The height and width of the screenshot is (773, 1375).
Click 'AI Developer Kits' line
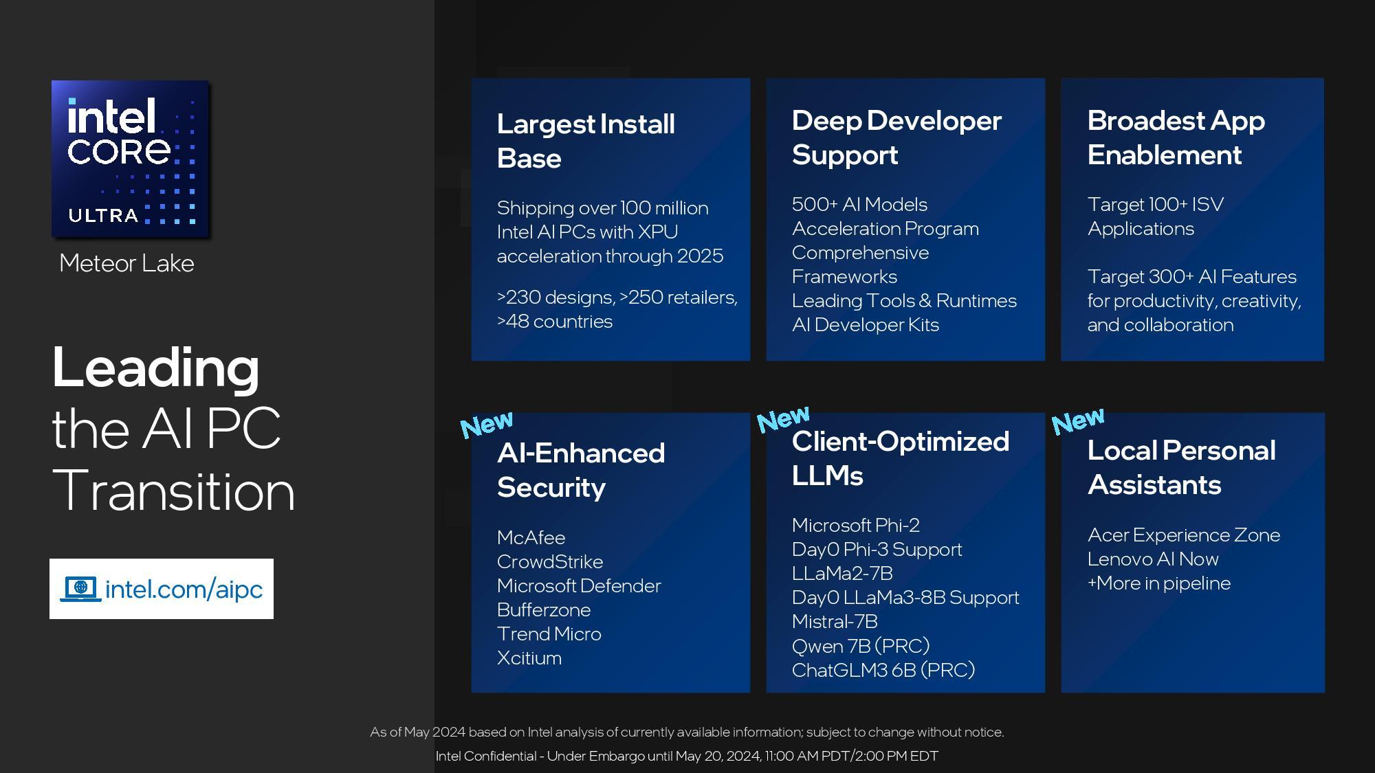pos(866,325)
